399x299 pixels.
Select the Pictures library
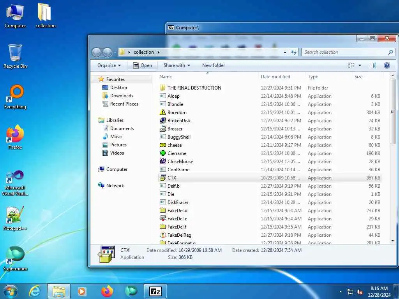point(118,145)
